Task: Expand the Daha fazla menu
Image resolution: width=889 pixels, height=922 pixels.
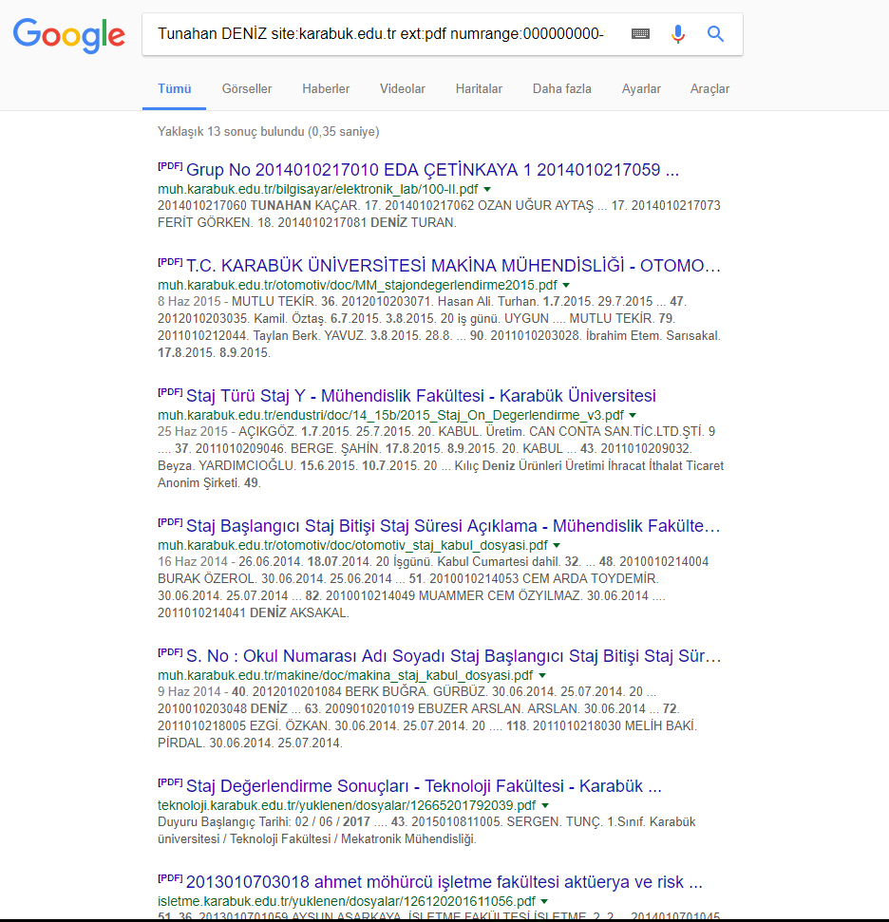Action: (x=562, y=89)
